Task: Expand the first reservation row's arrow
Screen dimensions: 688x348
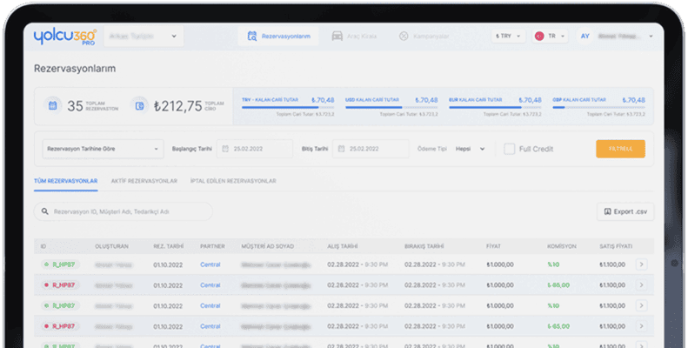Action: (641, 264)
